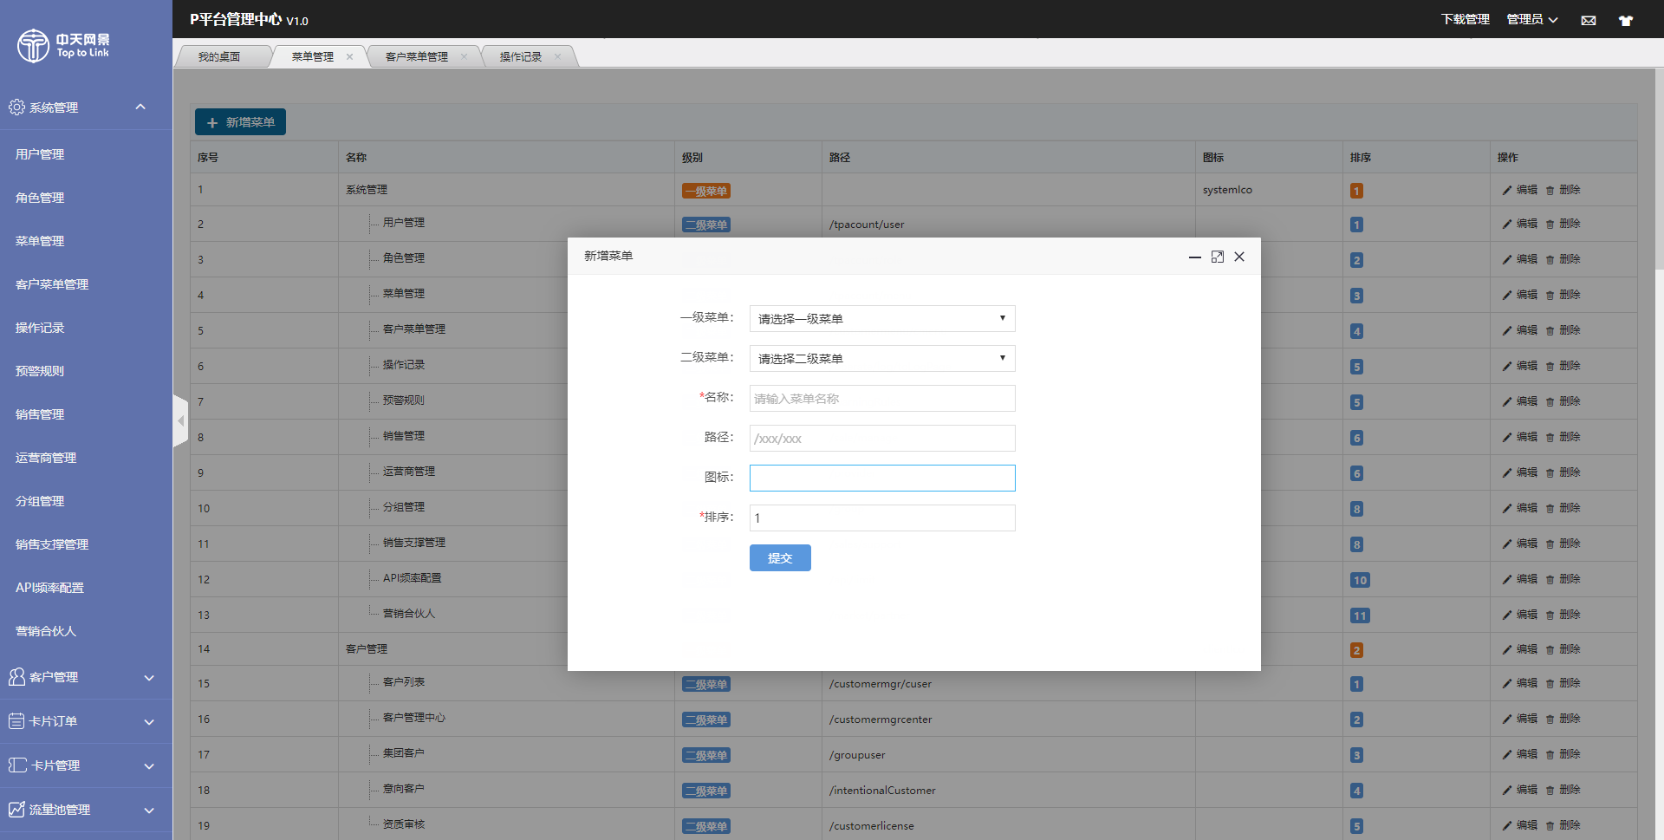Expand the 卡片管理 sidebar section chevron
This screenshot has height=840, width=1664.
click(x=149, y=765)
